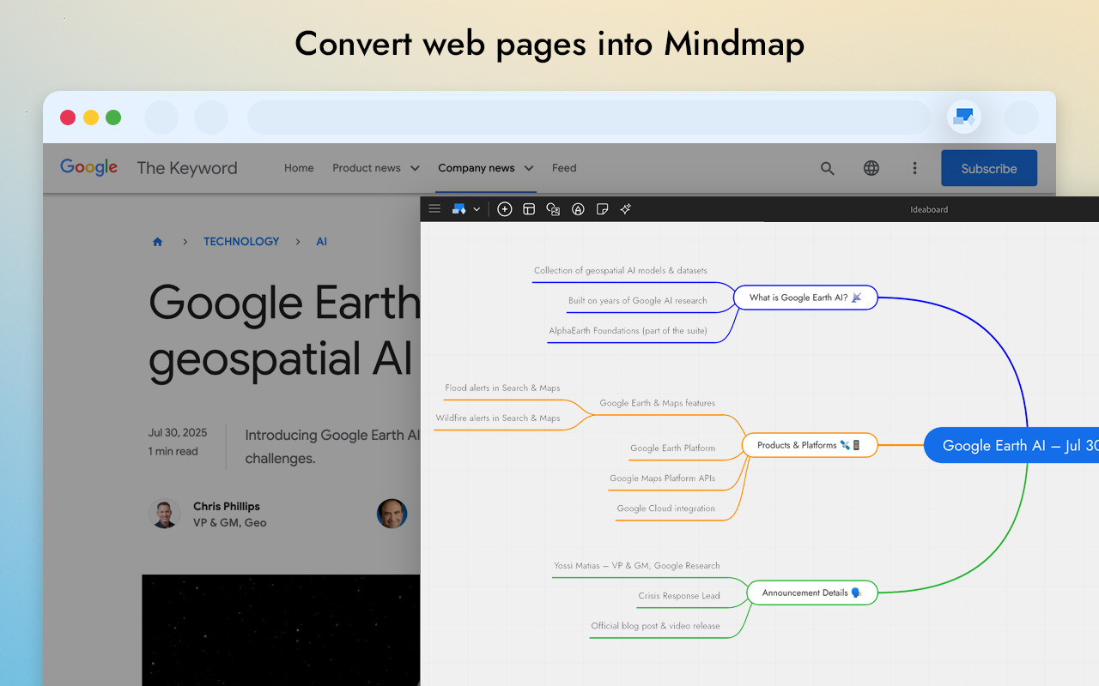The image size is (1099, 686).
Task: Click the Subscribe button
Action: pos(989,168)
